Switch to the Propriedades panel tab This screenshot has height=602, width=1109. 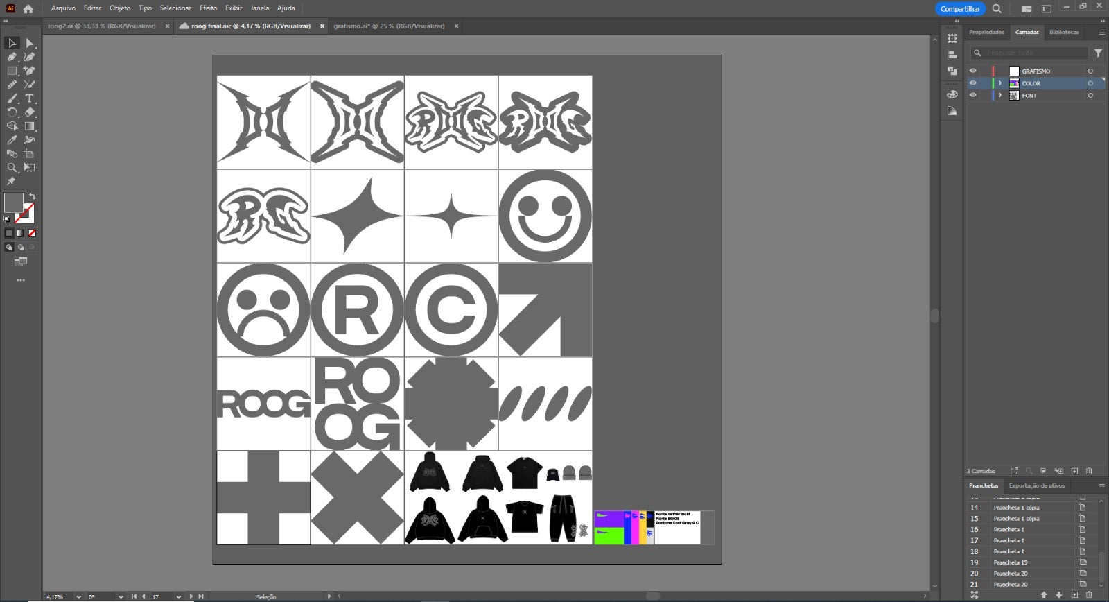986,33
